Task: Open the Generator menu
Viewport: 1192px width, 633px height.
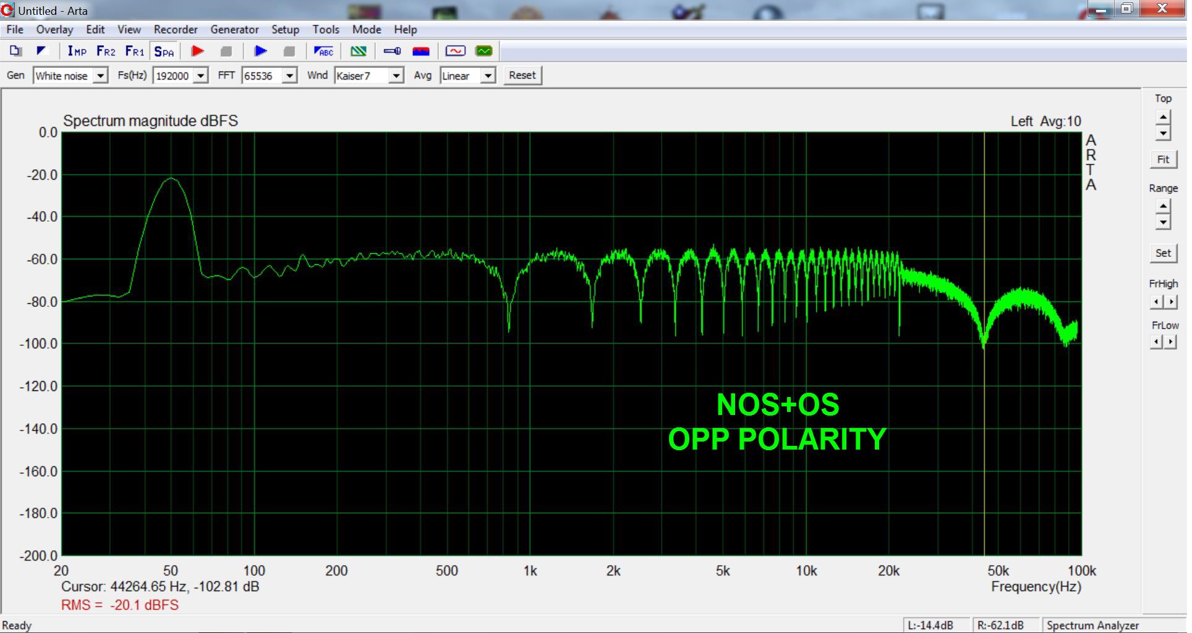Action: [x=234, y=30]
